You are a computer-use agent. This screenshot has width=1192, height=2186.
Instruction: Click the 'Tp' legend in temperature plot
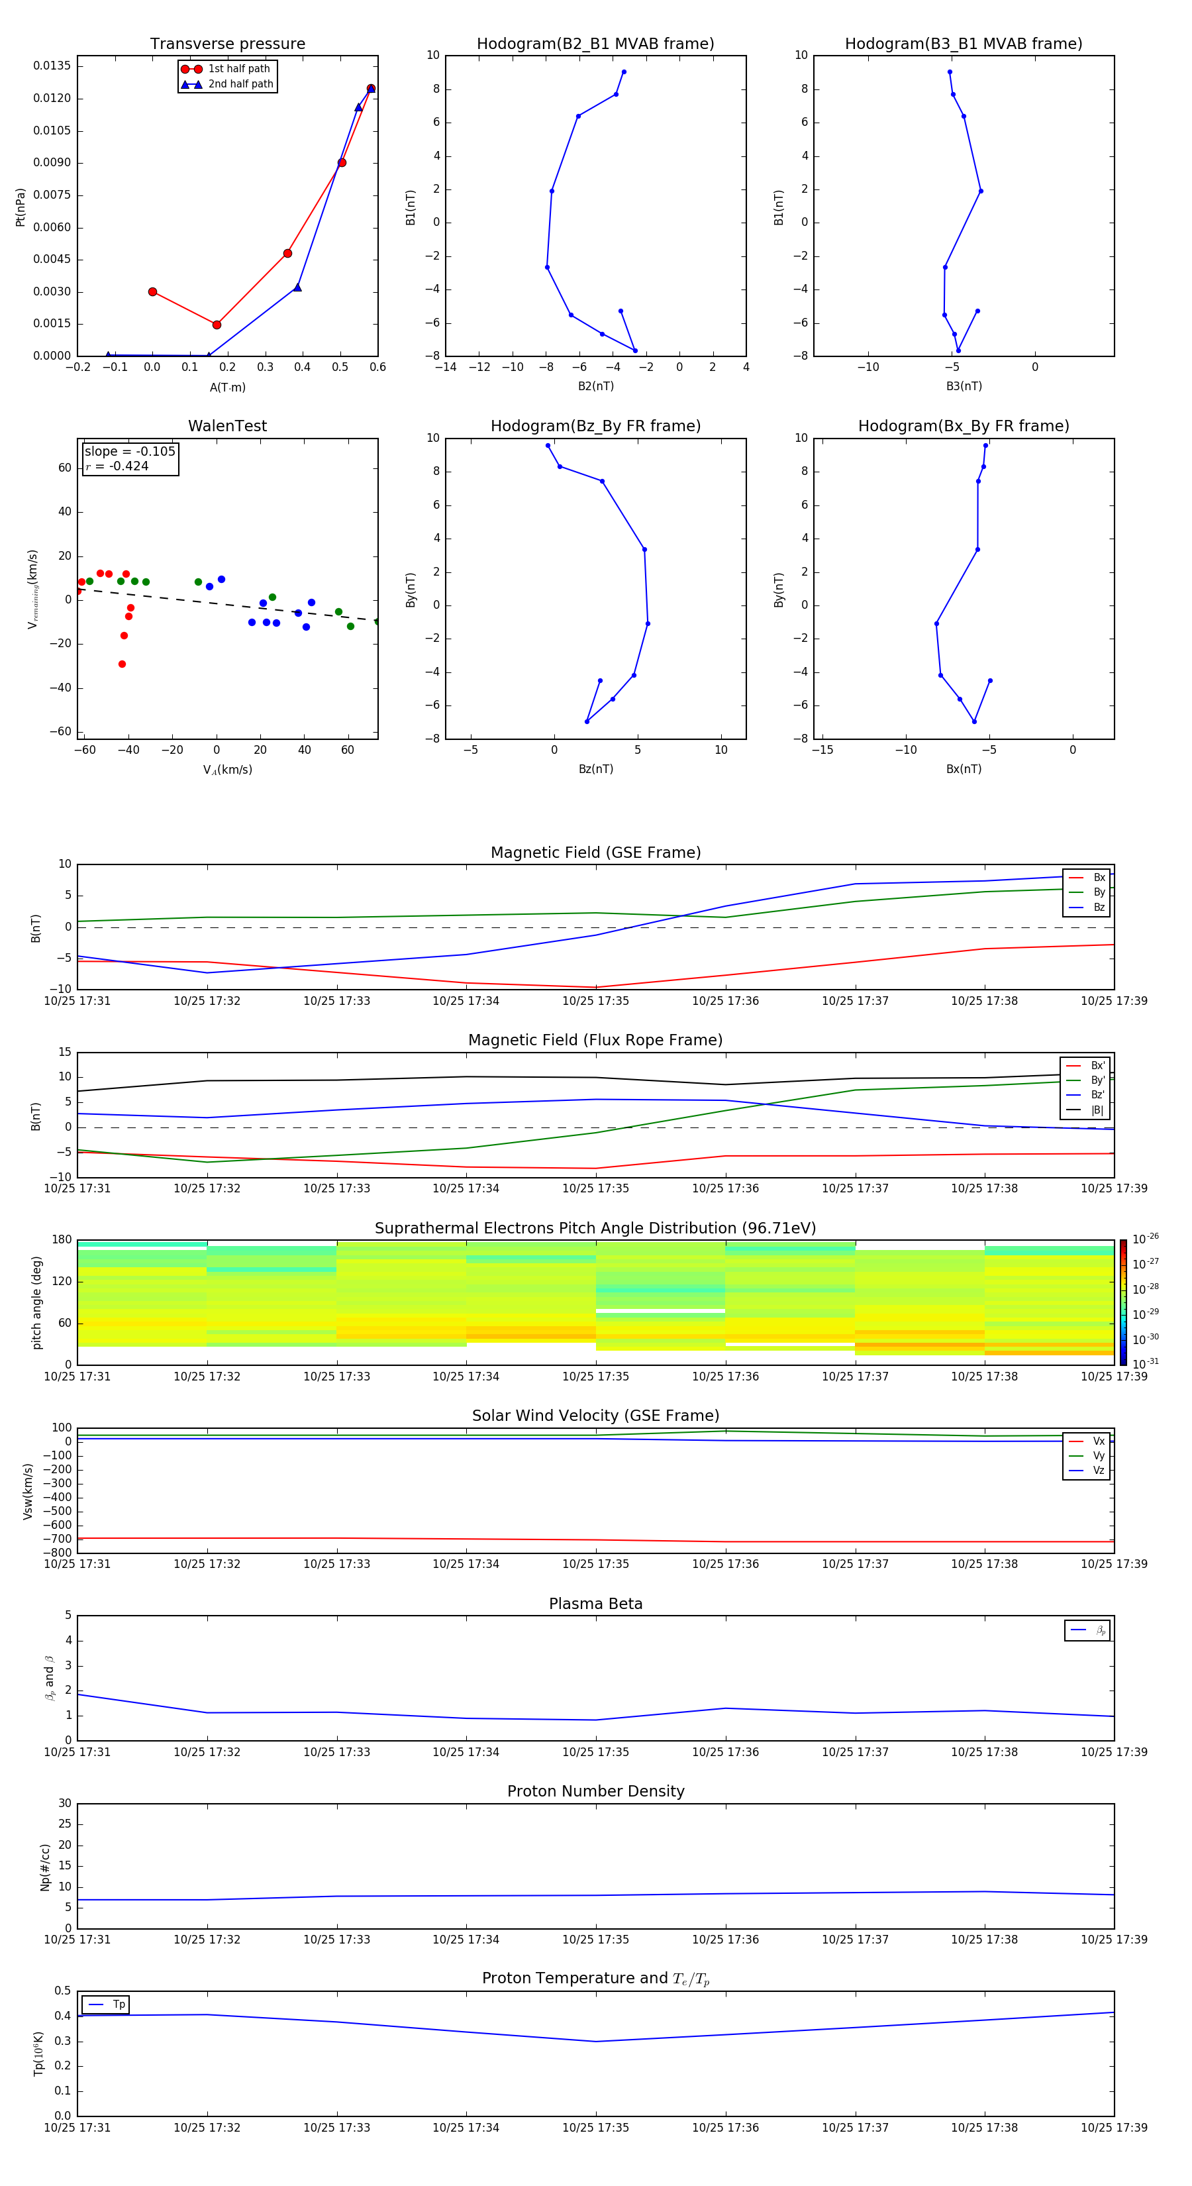(x=106, y=2004)
